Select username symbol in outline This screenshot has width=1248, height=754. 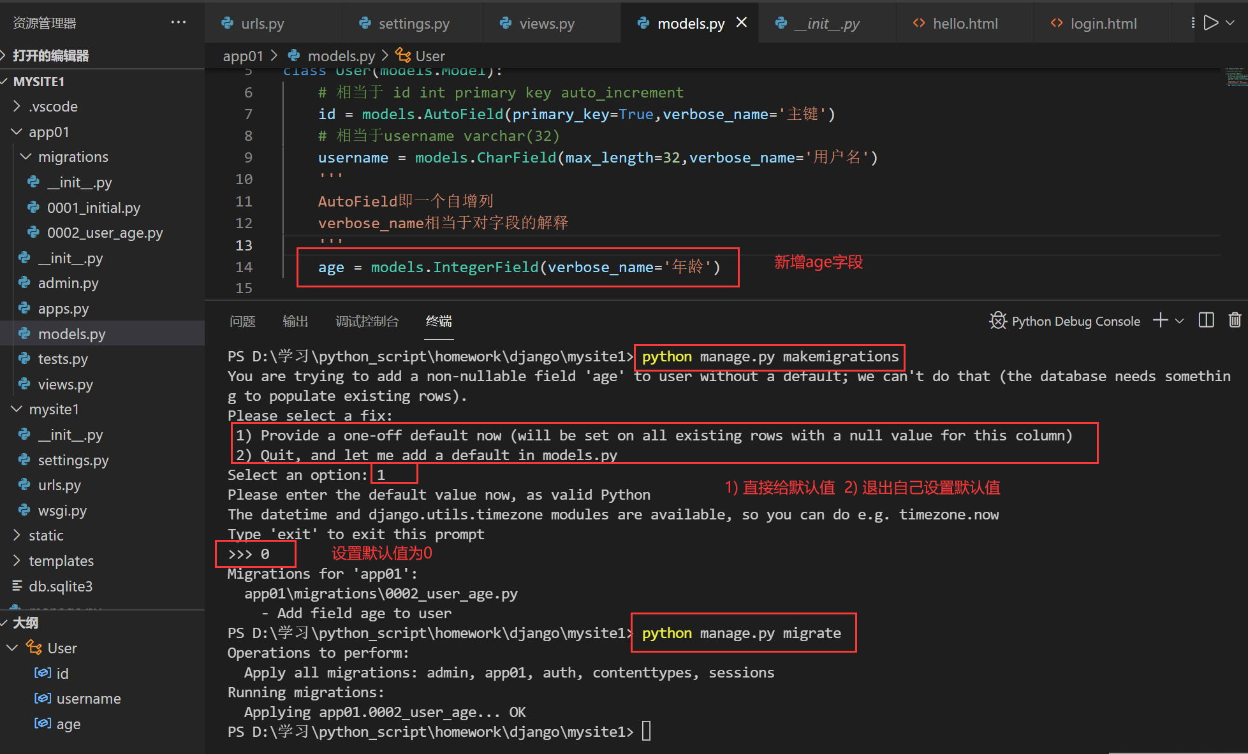pos(89,699)
